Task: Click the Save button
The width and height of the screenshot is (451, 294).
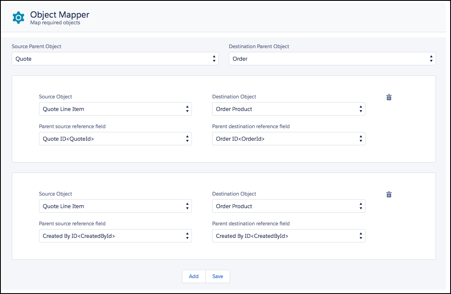Action: click(218, 276)
